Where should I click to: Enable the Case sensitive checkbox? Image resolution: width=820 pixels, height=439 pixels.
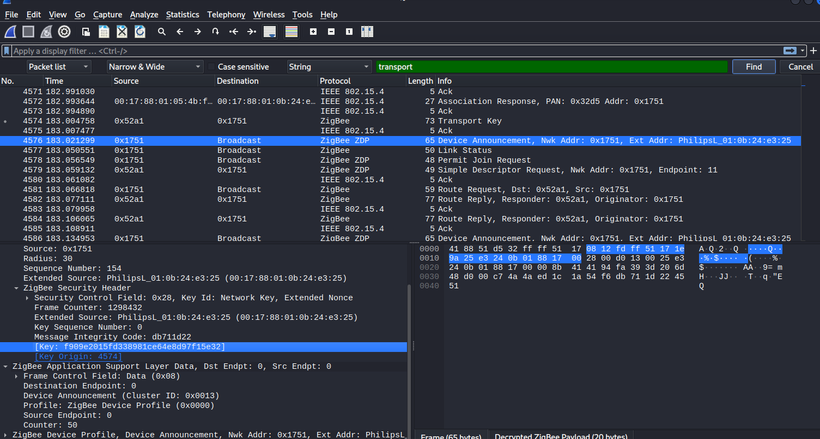pos(212,67)
